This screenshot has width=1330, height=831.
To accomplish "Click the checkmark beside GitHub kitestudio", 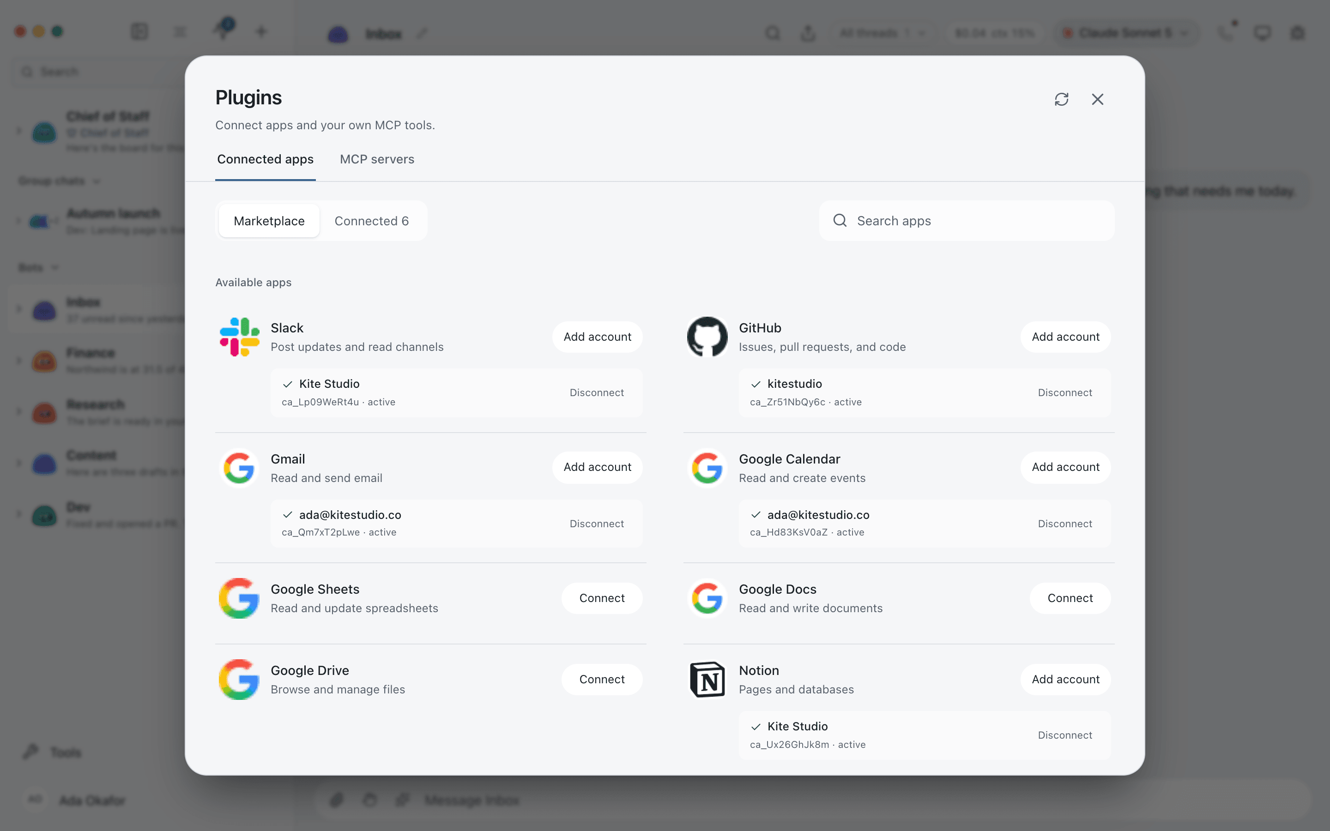I will pos(756,384).
